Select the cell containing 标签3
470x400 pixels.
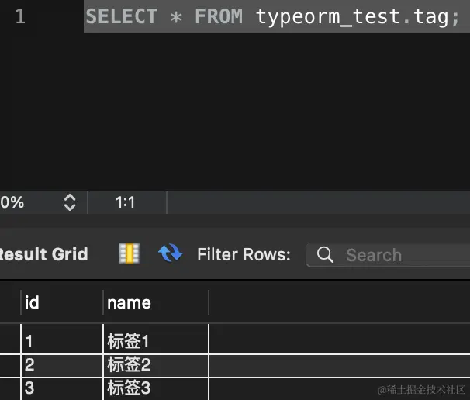[x=129, y=388]
